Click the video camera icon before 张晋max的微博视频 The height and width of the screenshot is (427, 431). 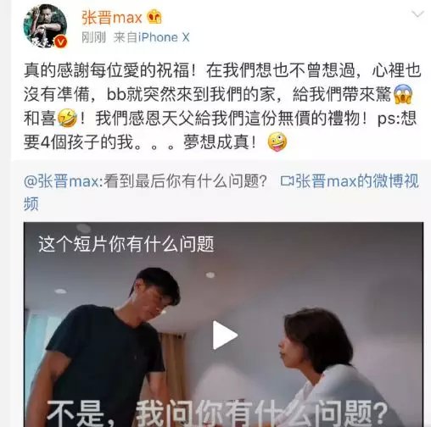pos(288,181)
